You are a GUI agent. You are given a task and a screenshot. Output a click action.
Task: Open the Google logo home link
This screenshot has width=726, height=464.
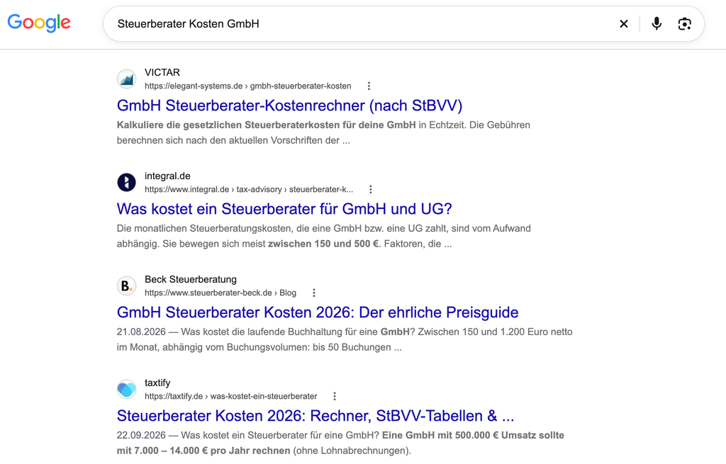39,23
